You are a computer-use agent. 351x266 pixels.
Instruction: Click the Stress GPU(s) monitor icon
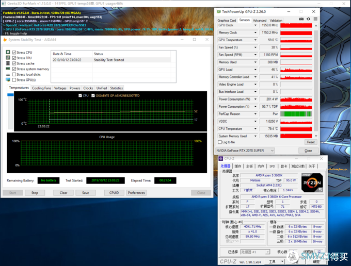coord(8,80)
